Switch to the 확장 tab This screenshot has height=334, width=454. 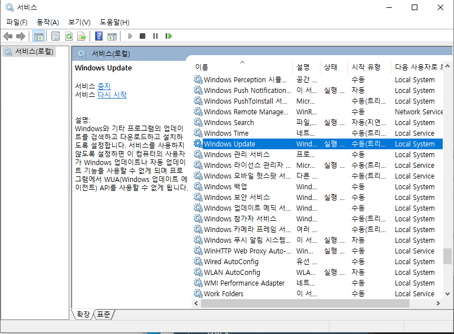click(83, 314)
